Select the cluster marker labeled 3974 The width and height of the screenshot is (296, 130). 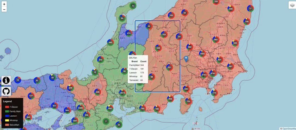[x=123, y=93]
